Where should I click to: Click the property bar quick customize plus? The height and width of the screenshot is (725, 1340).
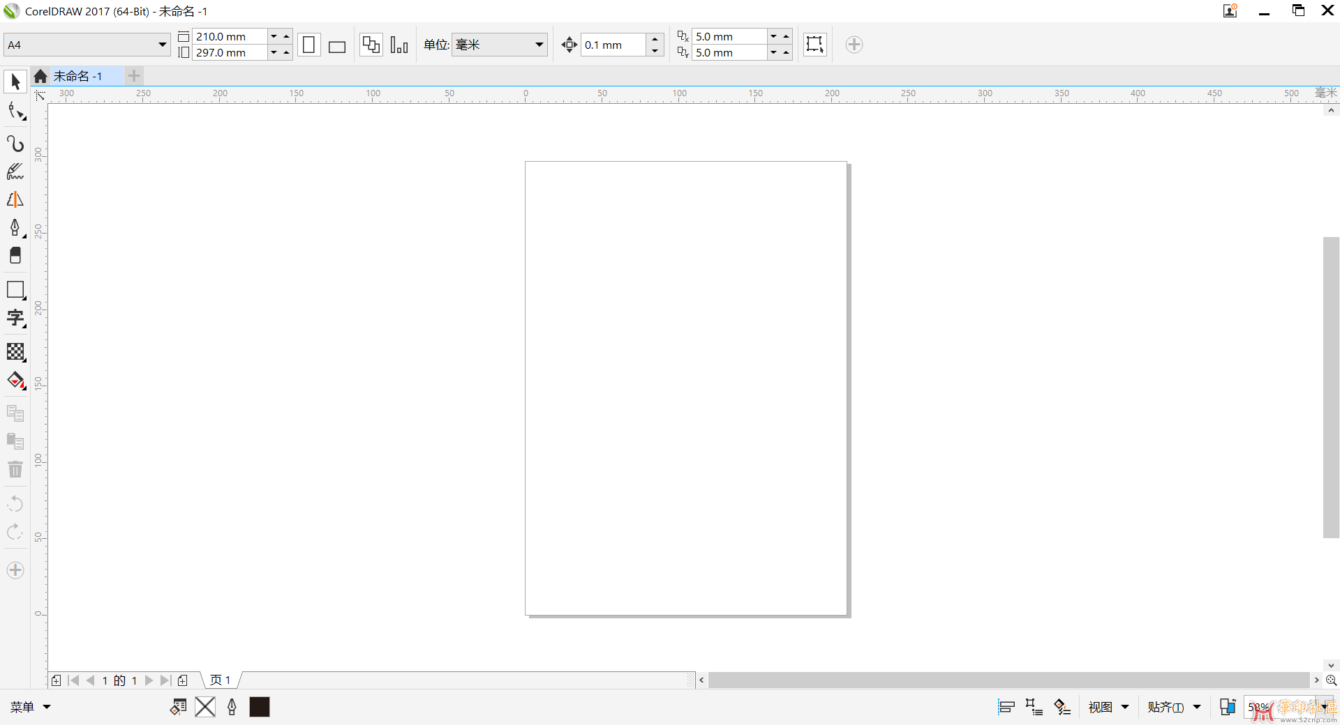(854, 45)
